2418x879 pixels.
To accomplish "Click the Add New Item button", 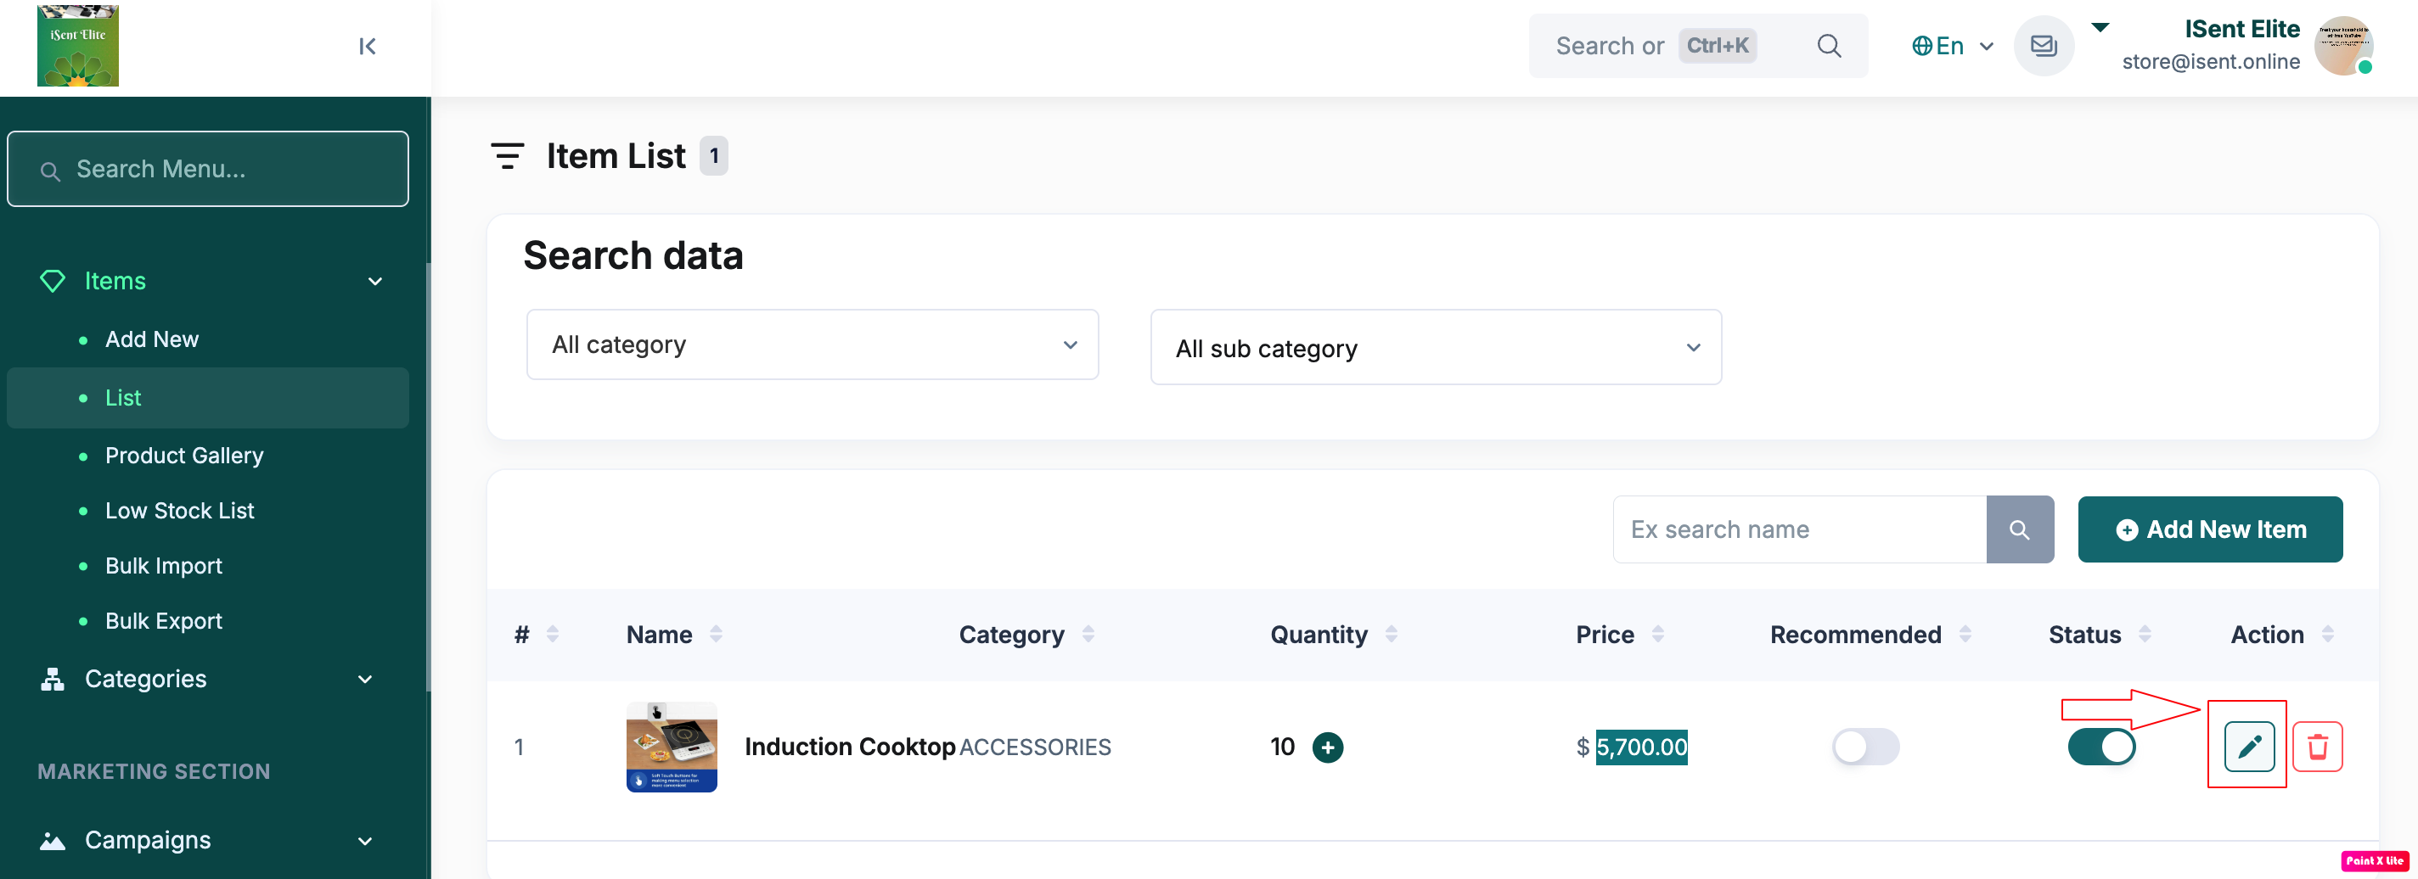I will [x=2210, y=530].
